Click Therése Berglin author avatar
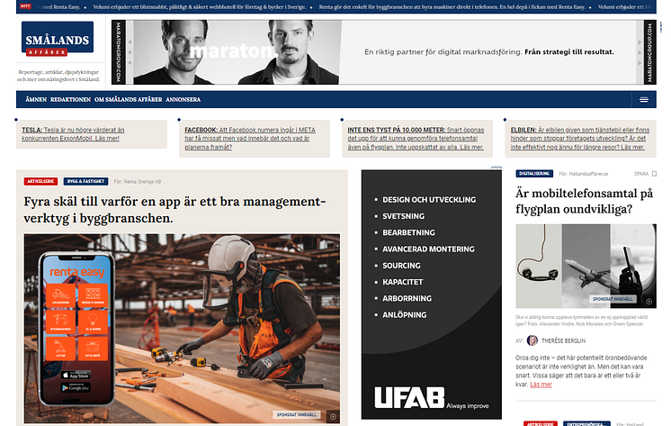 click(532, 341)
